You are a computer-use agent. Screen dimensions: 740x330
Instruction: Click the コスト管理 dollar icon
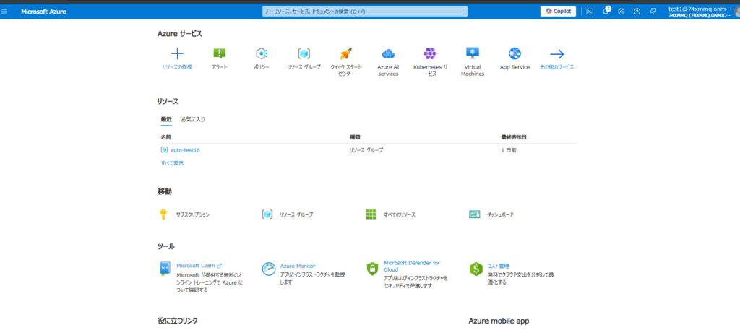coord(476,269)
